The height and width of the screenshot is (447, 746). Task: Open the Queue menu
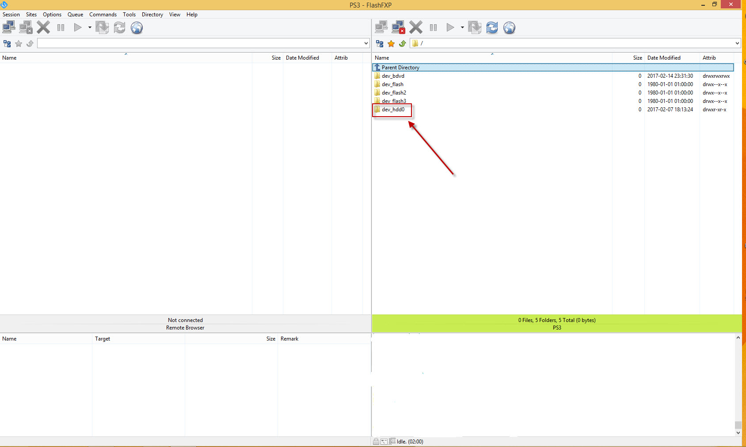coord(75,15)
